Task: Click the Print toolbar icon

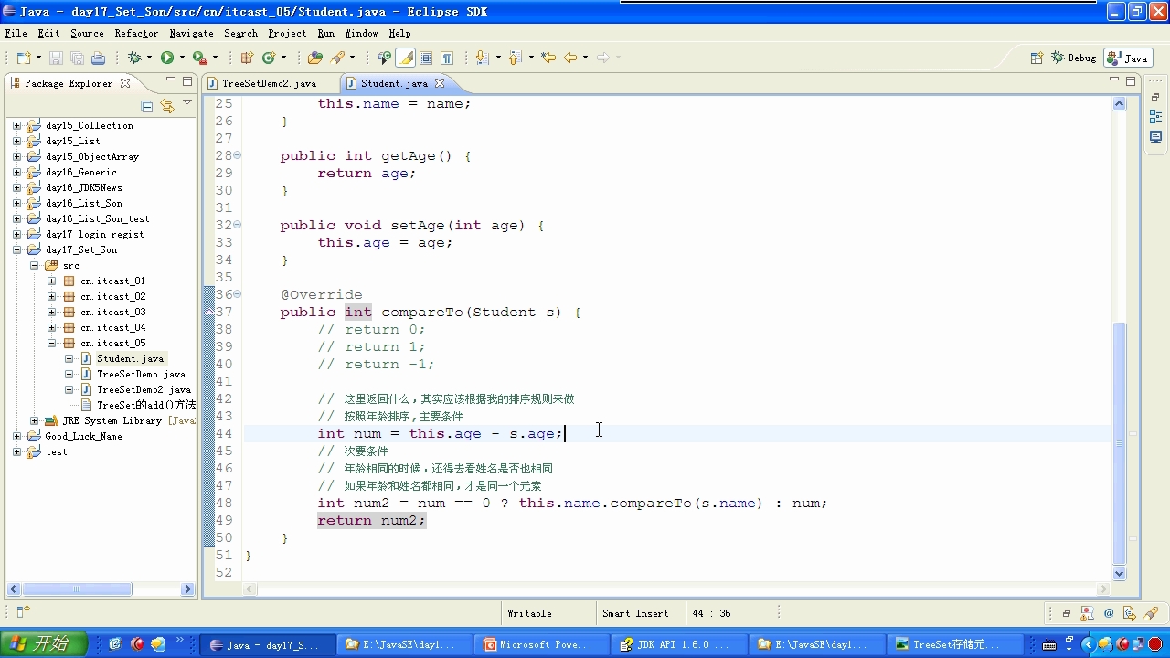Action: coord(98,58)
